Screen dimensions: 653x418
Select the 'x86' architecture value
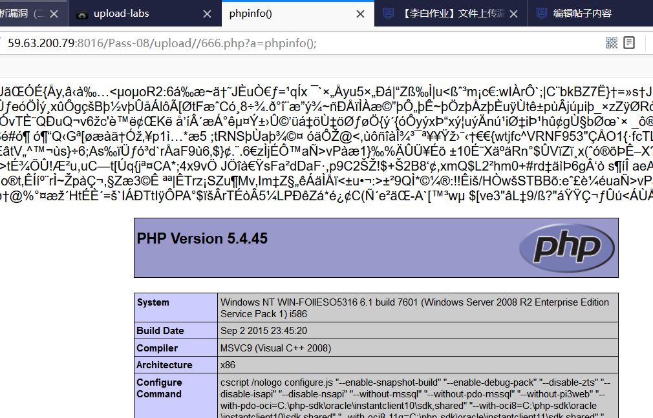tap(228, 365)
